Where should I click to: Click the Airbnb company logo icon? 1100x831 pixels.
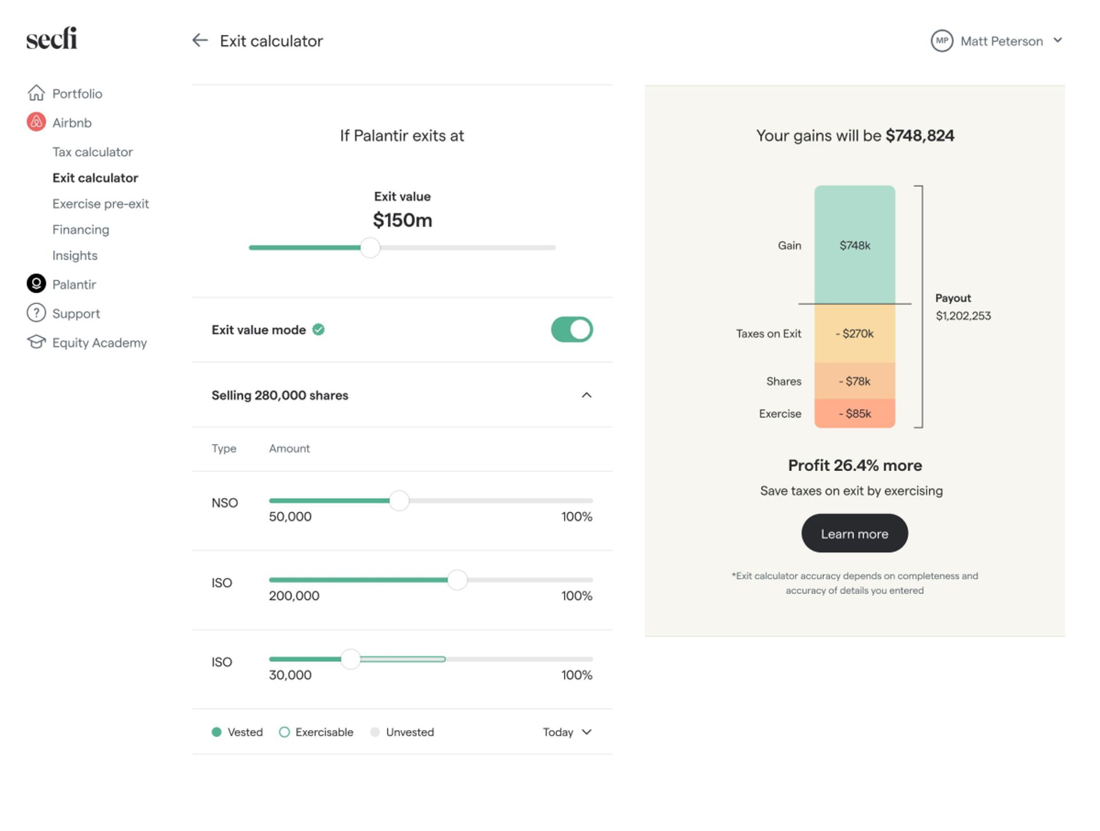tap(36, 122)
